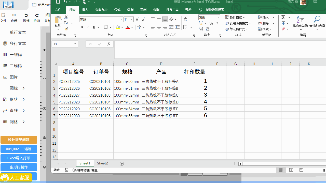Select cell PO23212027
The height and width of the screenshot is (183, 326).
coord(73,95)
